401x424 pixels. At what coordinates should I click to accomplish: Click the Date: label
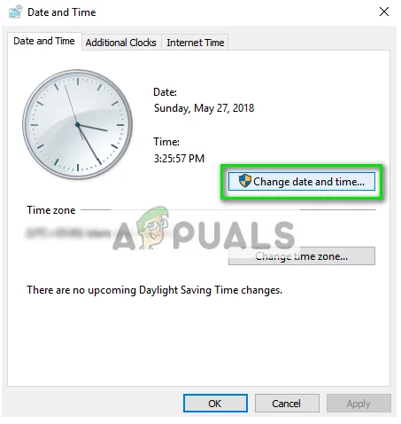click(165, 92)
